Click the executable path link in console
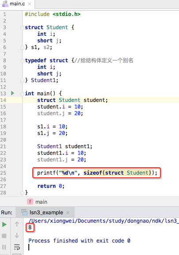179x255 pixels. (103, 221)
